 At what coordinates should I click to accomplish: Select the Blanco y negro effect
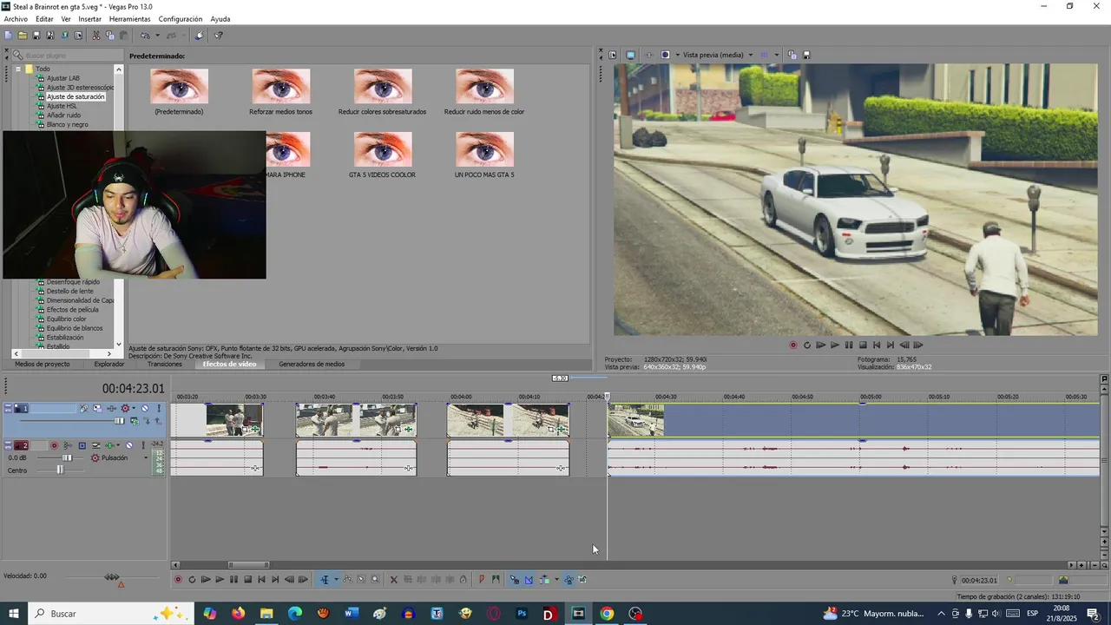pyautogui.click(x=67, y=125)
